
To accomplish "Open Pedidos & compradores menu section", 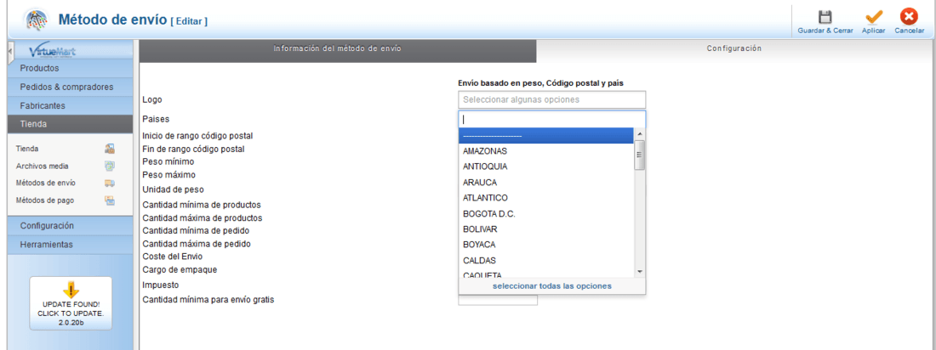I will pyautogui.click(x=70, y=87).
